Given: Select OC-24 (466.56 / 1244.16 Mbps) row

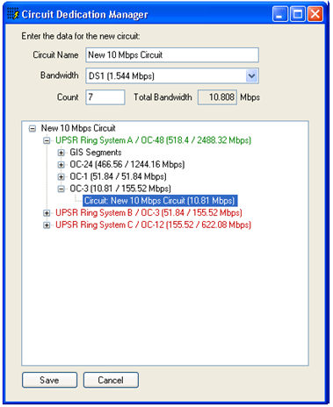Looking at the screenshot, I should 127,165.
